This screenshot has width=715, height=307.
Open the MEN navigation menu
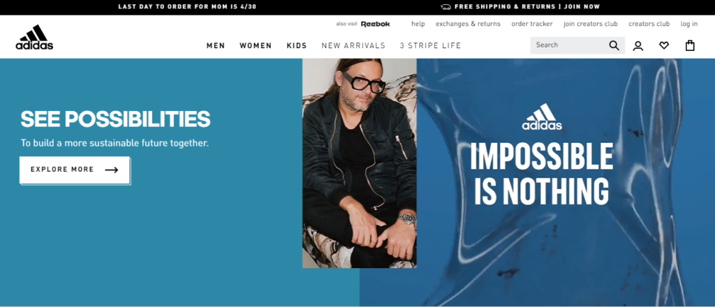216,45
